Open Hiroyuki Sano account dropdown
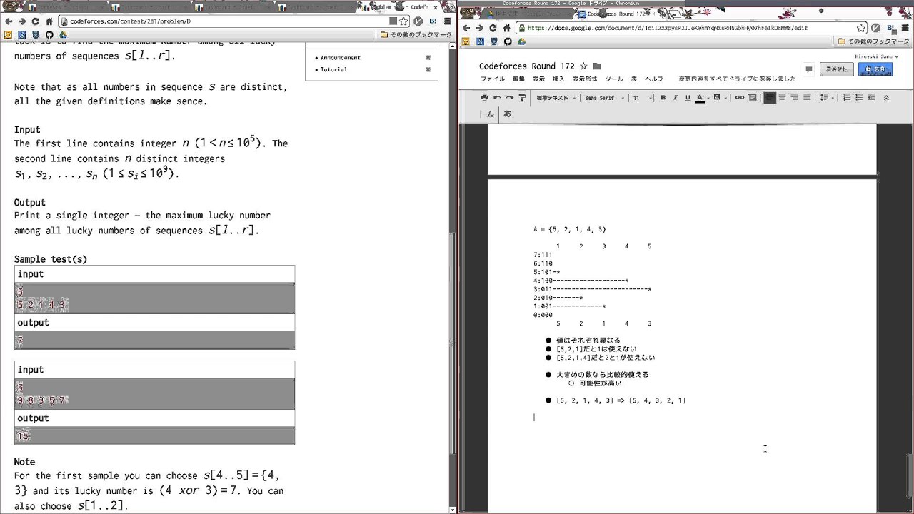Image resolution: width=914 pixels, height=514 pixels. coord(876,56)
